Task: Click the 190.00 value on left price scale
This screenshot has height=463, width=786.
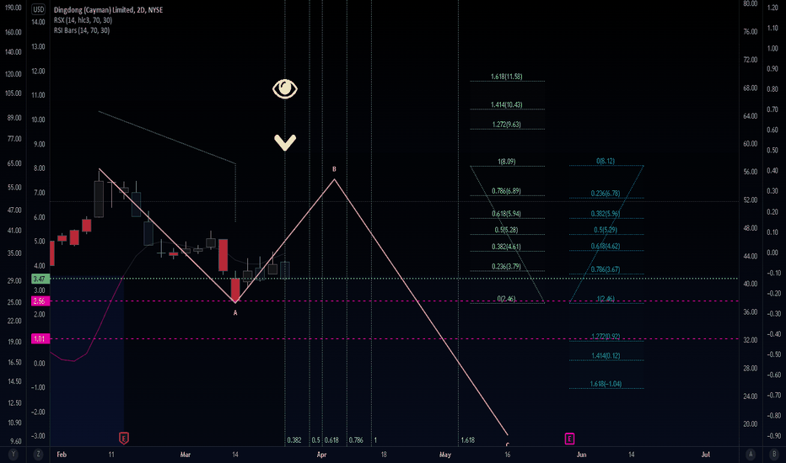Action: point(13,8)
